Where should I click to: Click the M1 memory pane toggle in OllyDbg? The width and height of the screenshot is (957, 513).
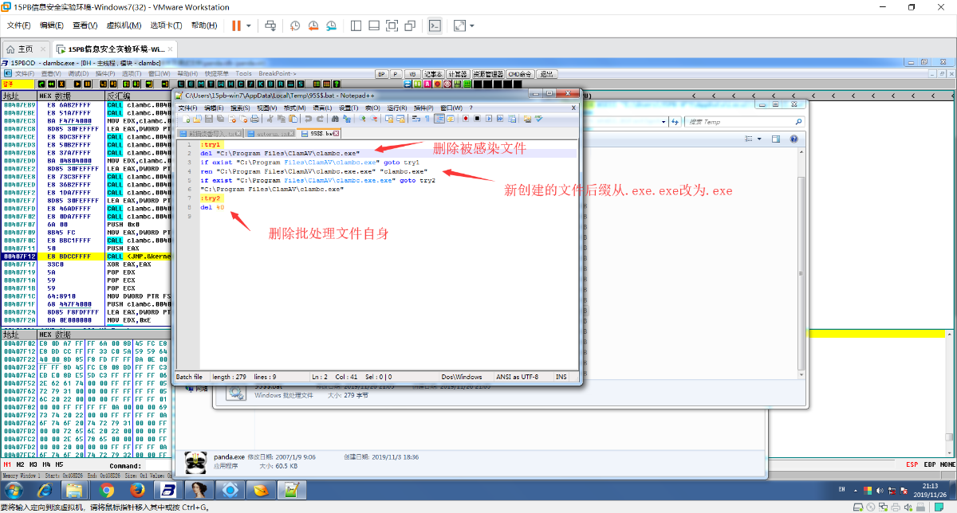click(7, 464)
